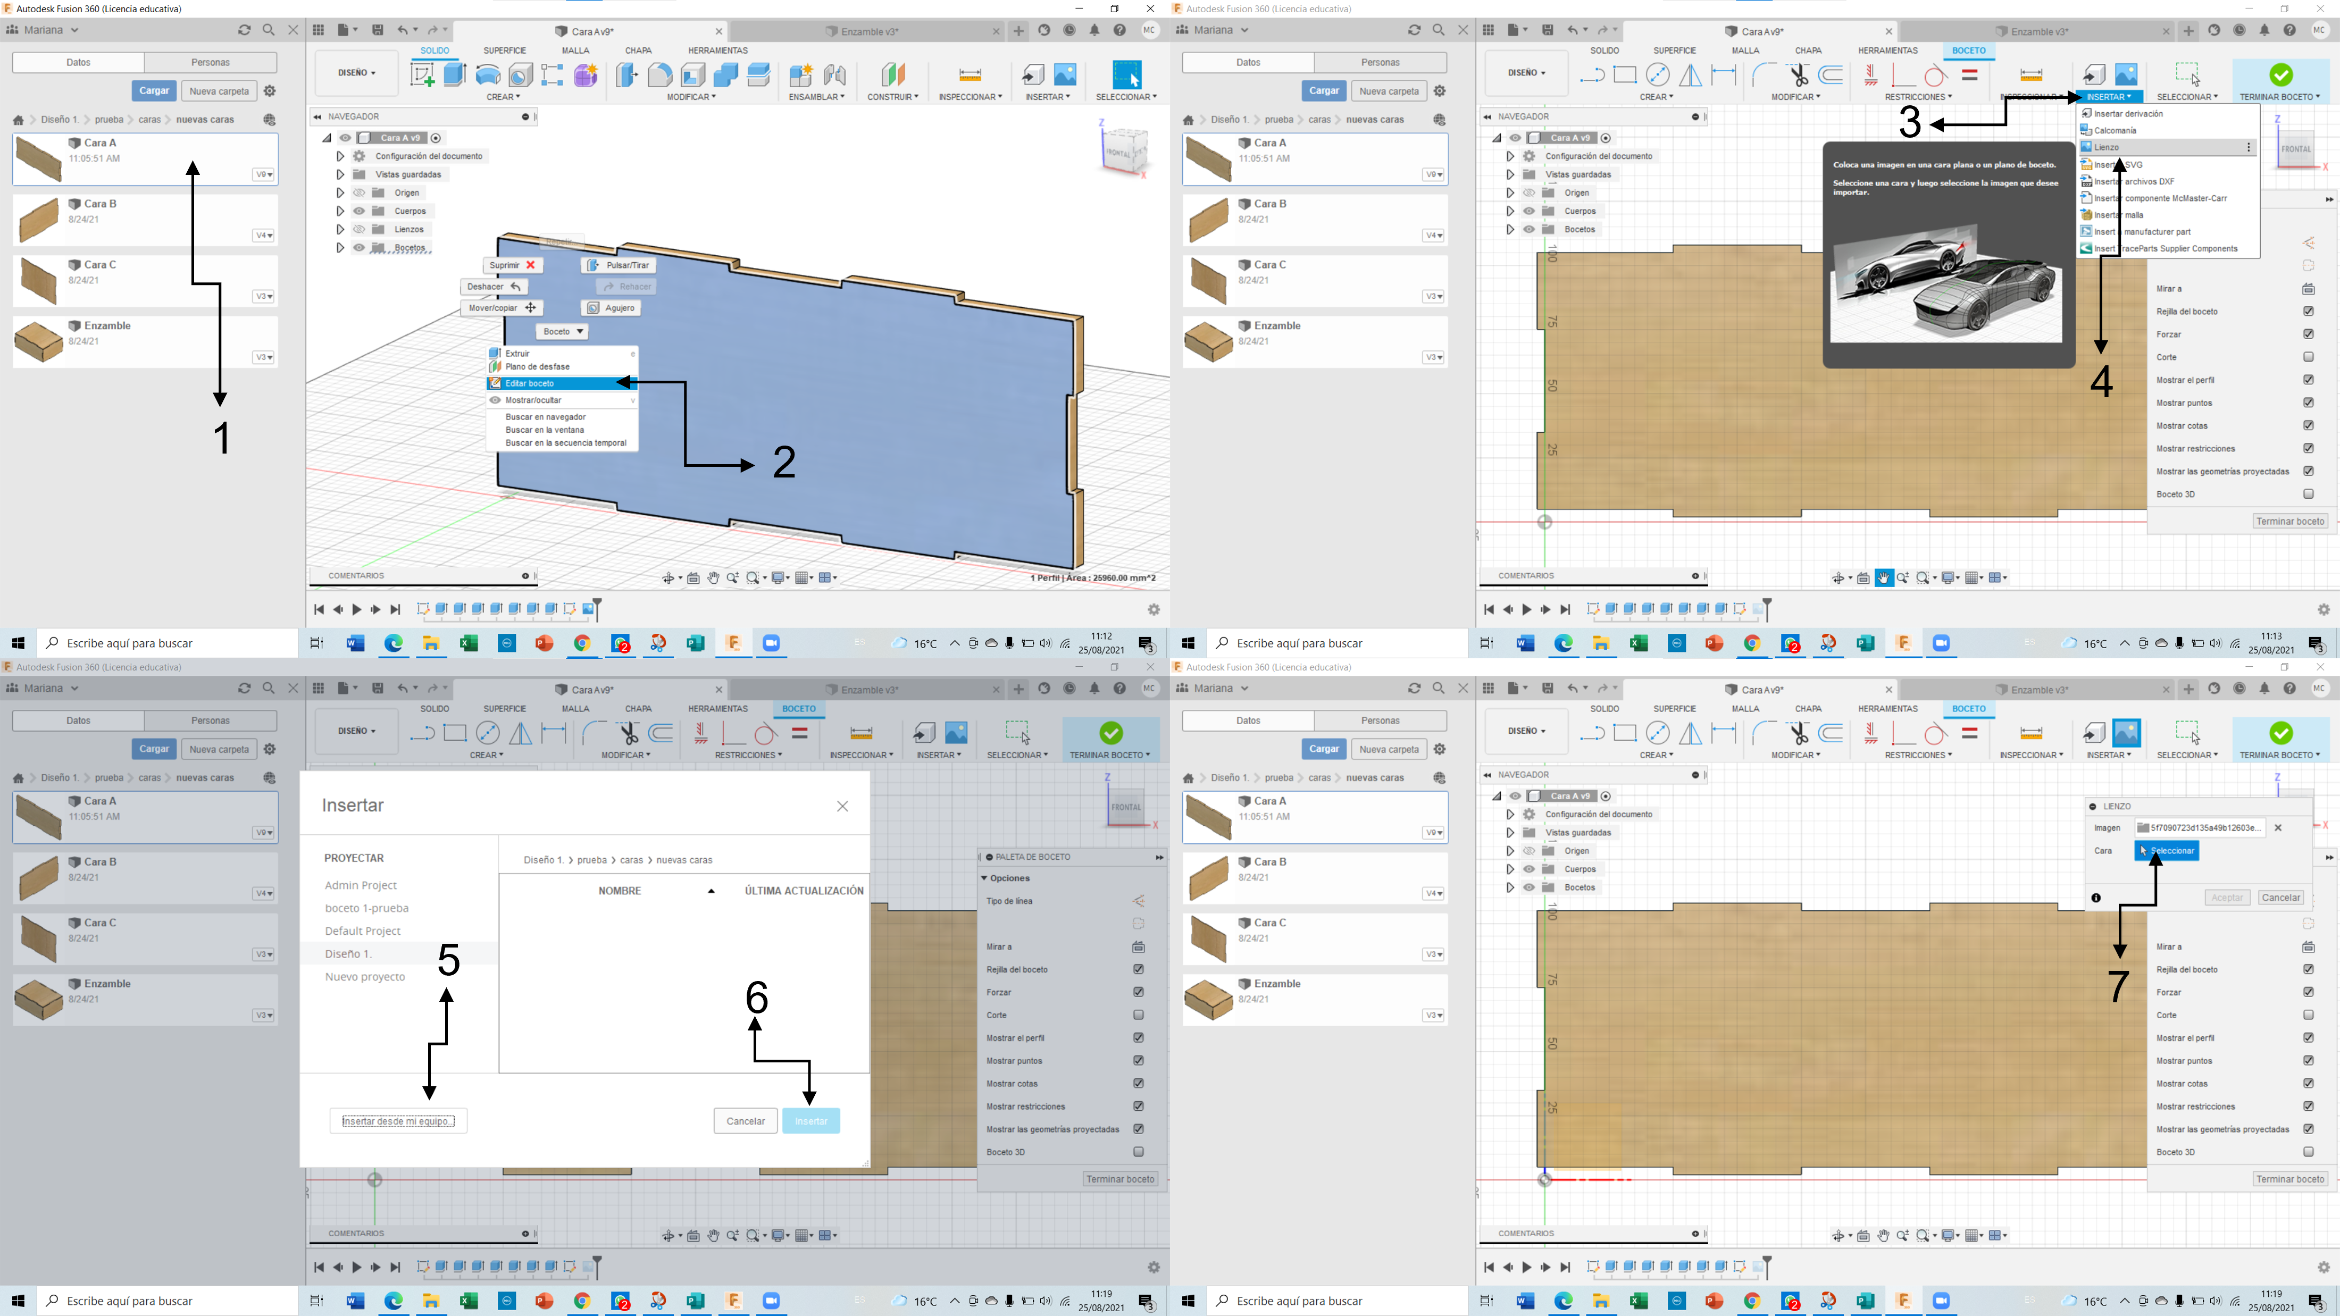
Task: Select the Revolve tool icon in CREAR
Action: 488,74
